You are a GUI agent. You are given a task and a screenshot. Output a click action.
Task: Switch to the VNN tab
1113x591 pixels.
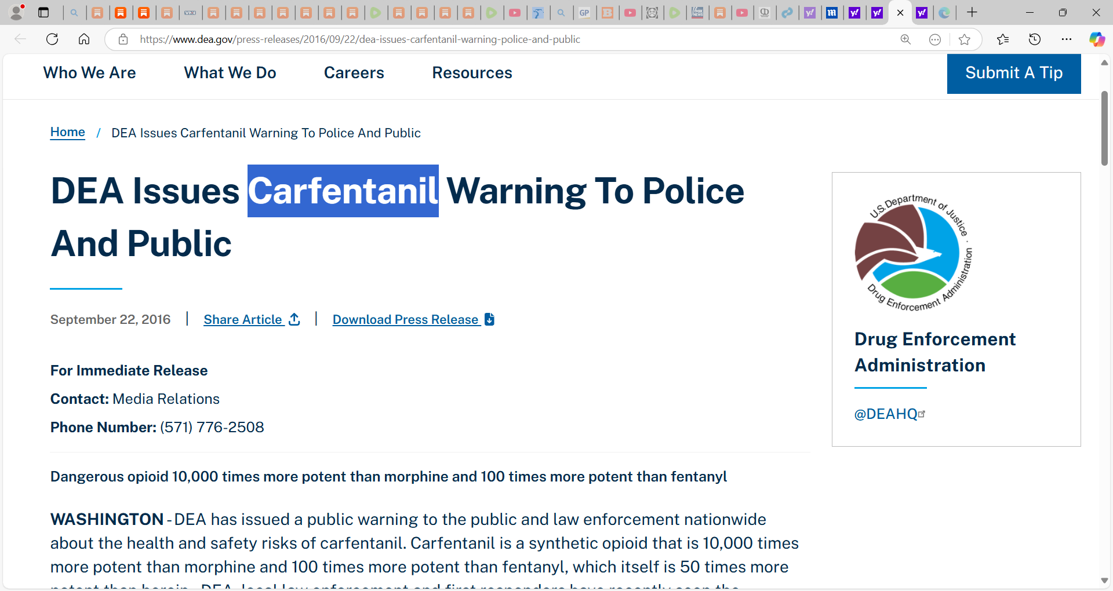click(x=190, y=12)
